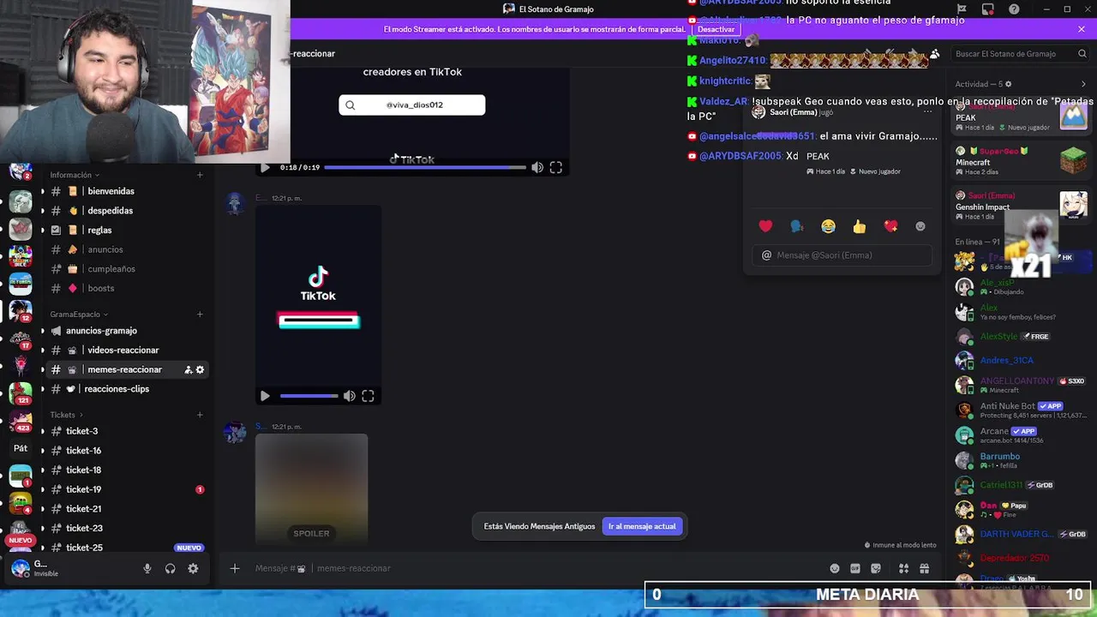Screen dimensions: 1097x617
Task: Open the apps launcher icon
Action: coord(903,568)
